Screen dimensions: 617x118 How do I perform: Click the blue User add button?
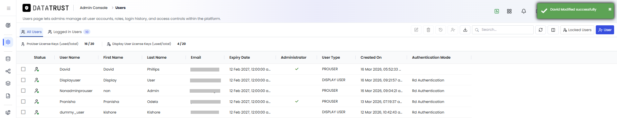pos(605,30)
